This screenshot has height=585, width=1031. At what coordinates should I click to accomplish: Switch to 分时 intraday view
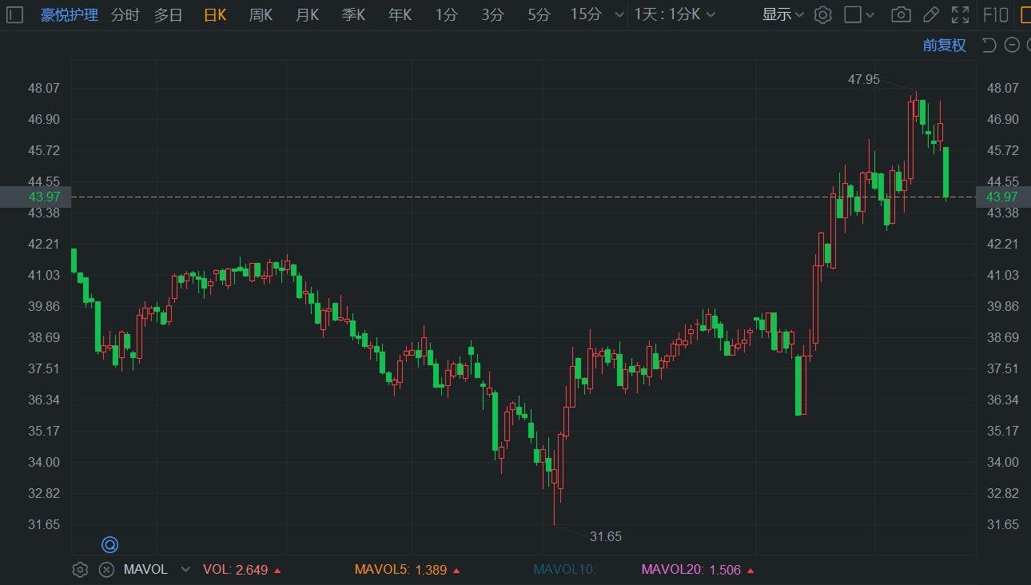coord(125,14)
